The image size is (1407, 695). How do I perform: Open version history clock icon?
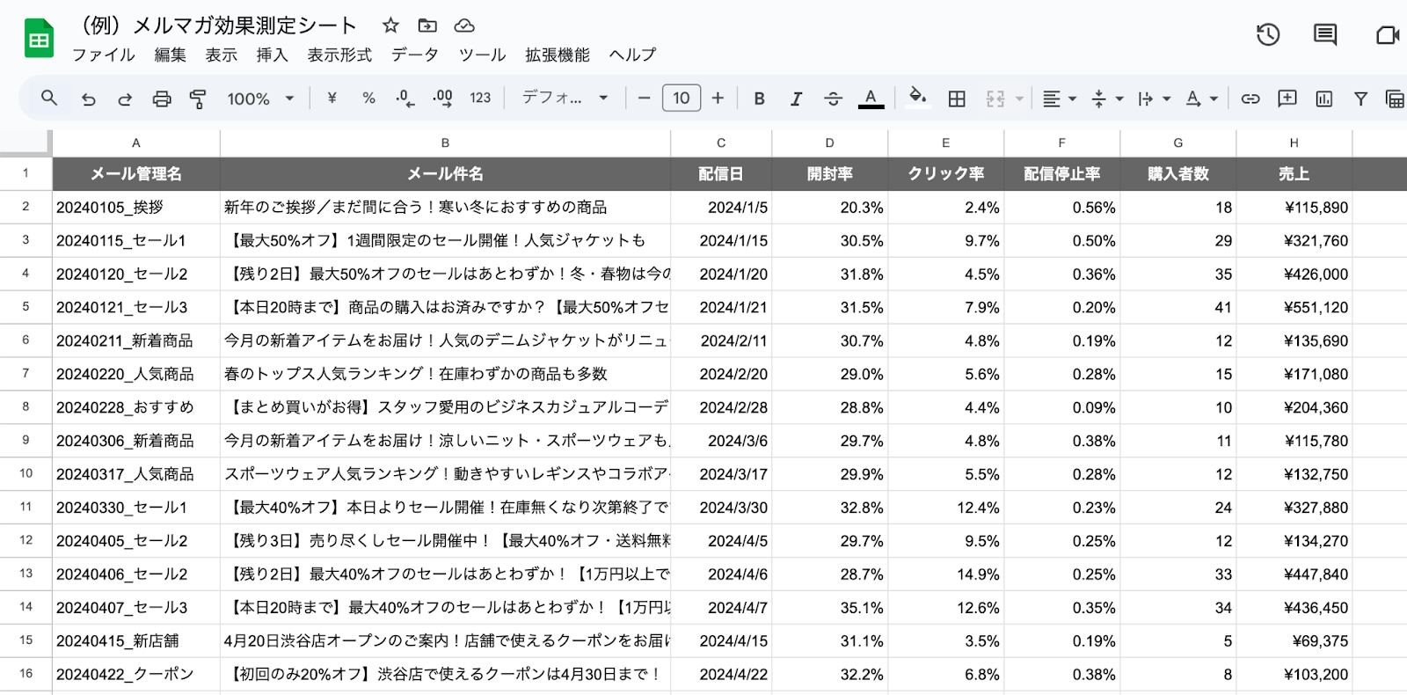point(1267,35)
